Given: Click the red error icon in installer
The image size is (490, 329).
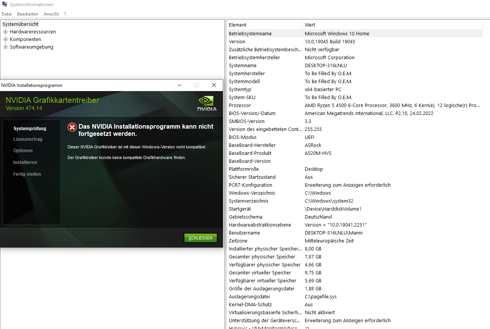Looking at the screenshot, I should [x=72, y=127].
